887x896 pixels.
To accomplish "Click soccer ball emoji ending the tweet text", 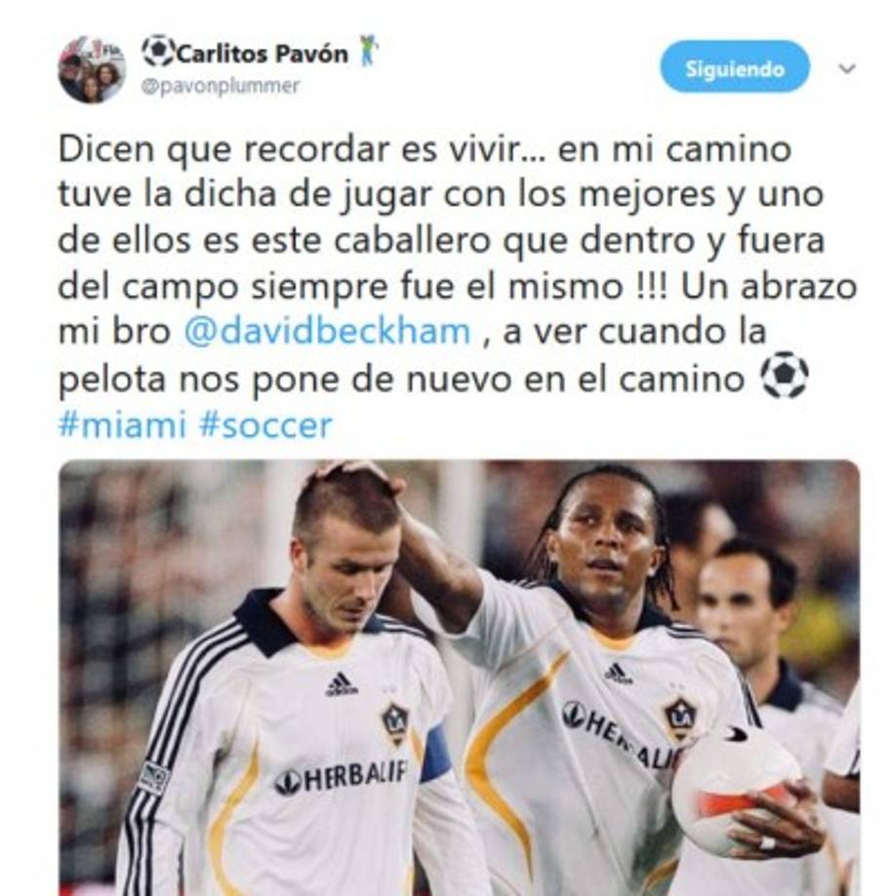I will click(x=785, y=376).
